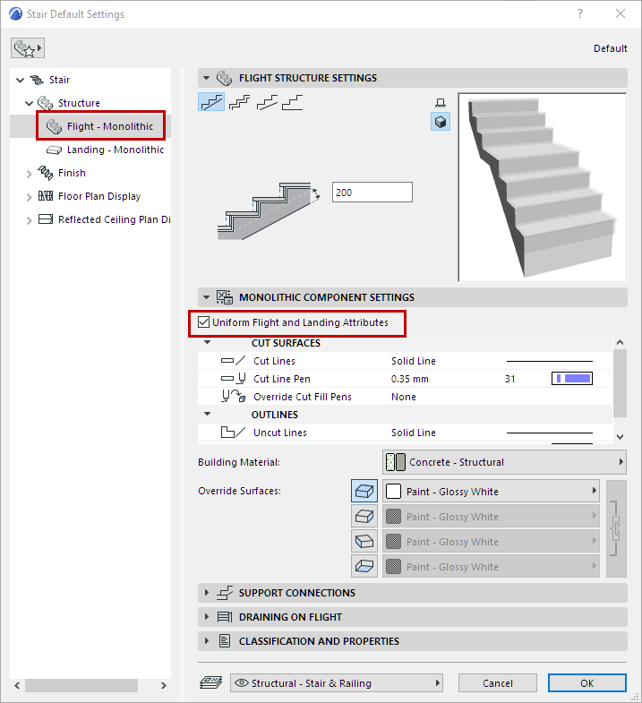Expand the Floor Plan Display node

(x=30, y=197)
